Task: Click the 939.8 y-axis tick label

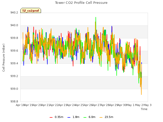Action: pyautogui.click(x=14, y=38)
